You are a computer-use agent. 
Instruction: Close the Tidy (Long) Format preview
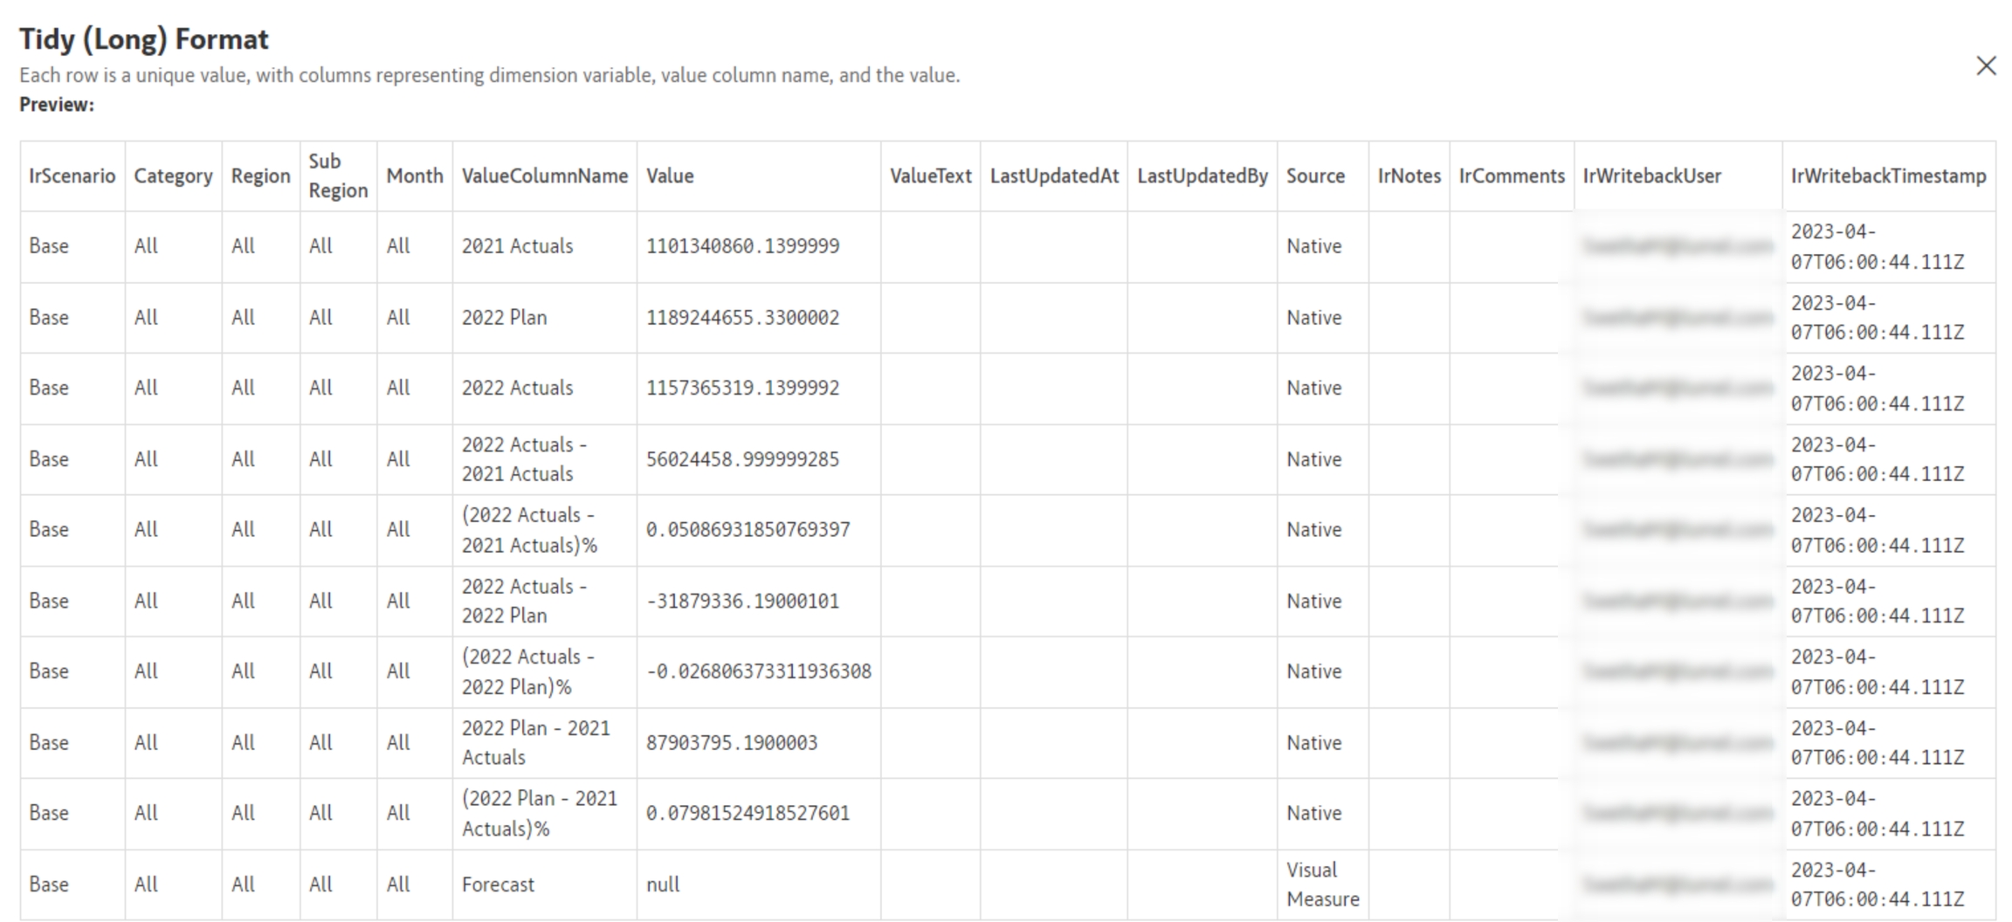[1985, 66]
